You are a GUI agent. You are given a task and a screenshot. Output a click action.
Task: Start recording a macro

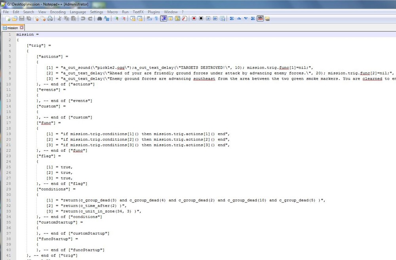tap(194, 18)
